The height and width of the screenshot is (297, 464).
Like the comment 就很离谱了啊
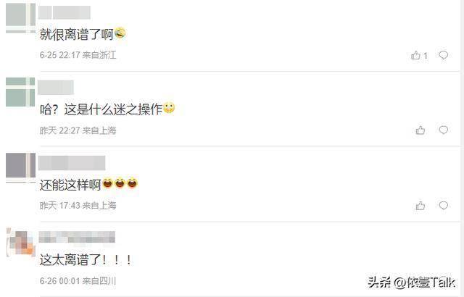[415, 55]
